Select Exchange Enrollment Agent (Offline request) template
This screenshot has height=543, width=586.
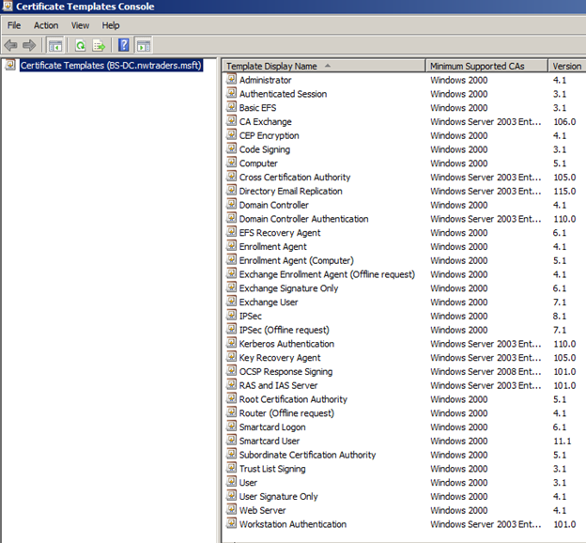click(327, 274)
